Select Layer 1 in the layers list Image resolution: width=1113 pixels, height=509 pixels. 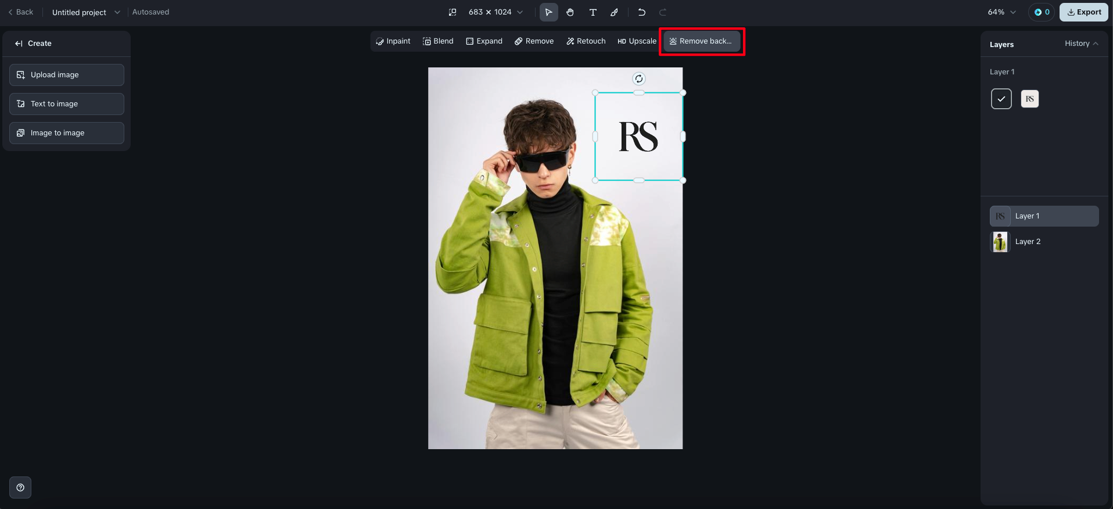point(1044,216)
